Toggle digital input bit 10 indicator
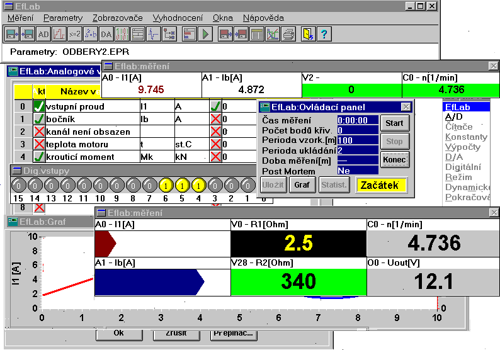This screenshot has width=500, height=350. 99,185
